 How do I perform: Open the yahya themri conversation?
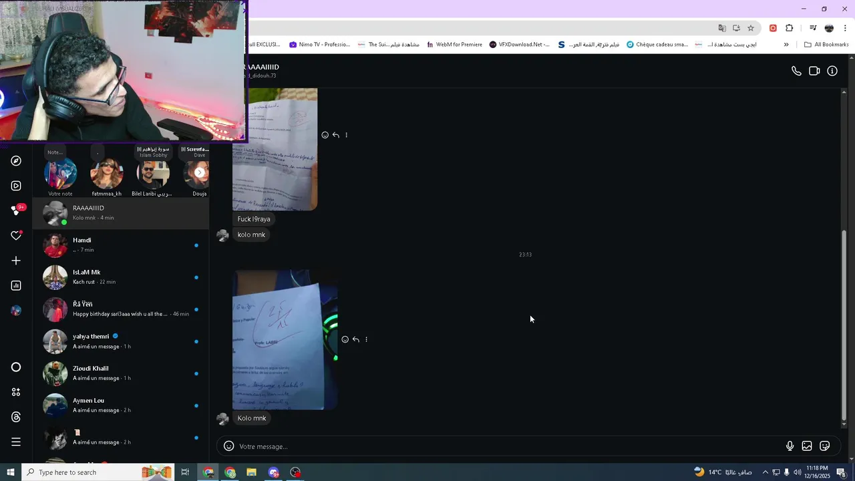121,341
